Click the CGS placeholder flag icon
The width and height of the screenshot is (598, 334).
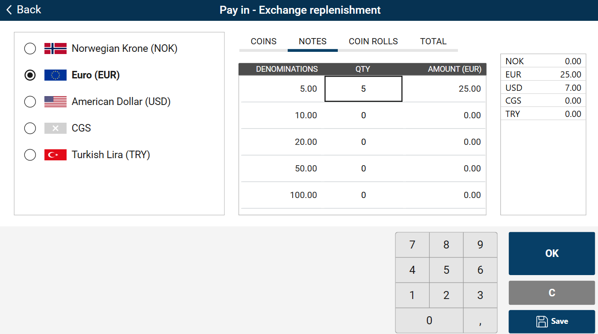point(55,128)
